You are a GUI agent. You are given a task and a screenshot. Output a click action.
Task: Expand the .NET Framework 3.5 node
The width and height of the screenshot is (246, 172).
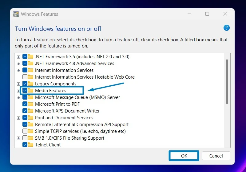click(18, 57)
